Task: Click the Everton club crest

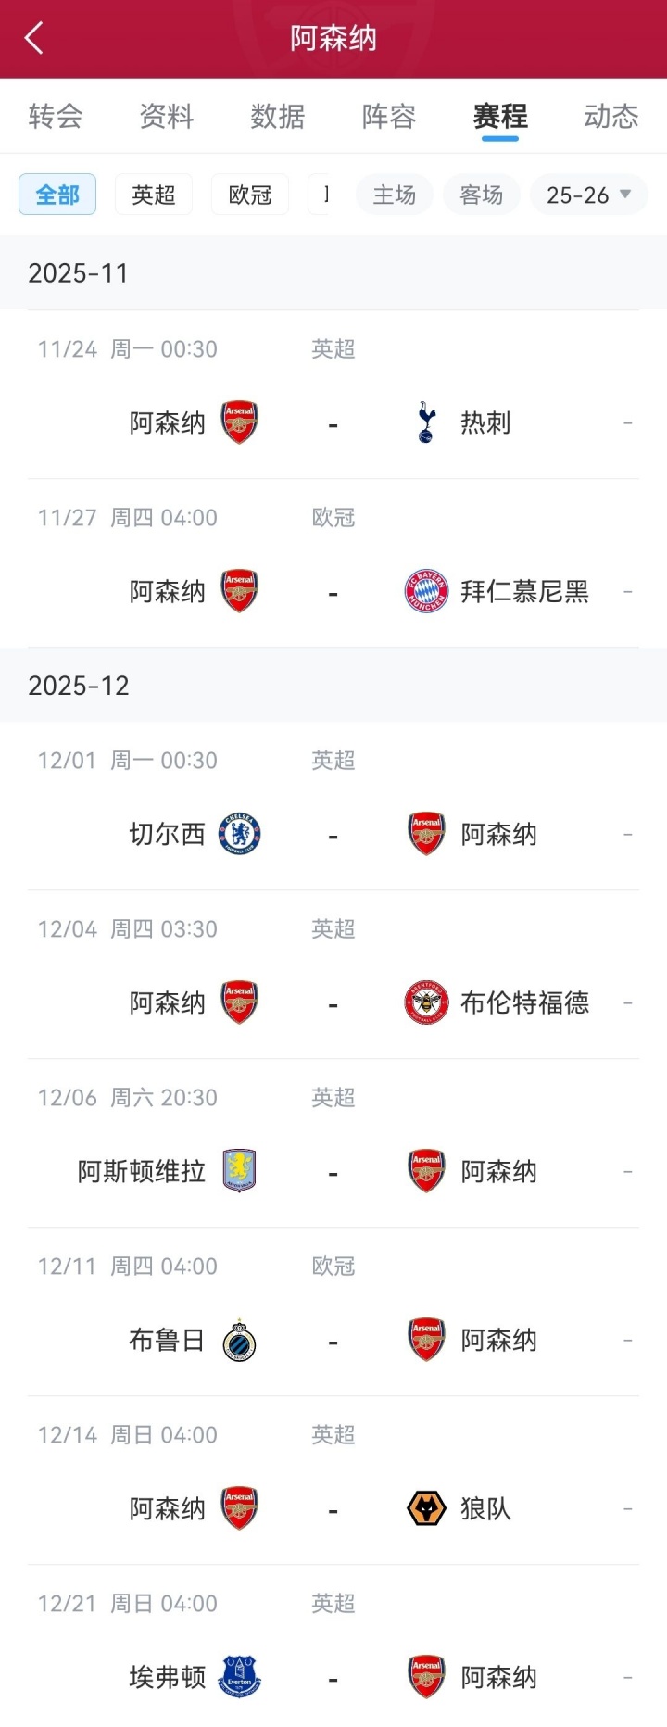Action: [x=240, y=1677]
